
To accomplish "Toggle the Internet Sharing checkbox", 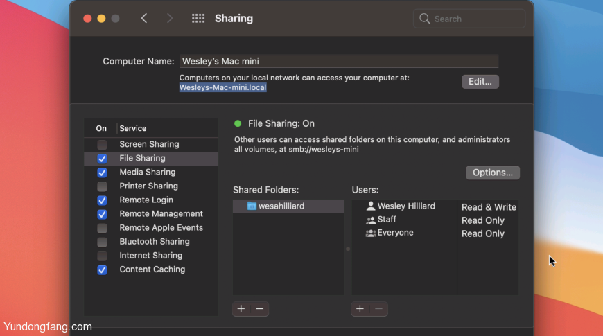I will tap(102, 256).
